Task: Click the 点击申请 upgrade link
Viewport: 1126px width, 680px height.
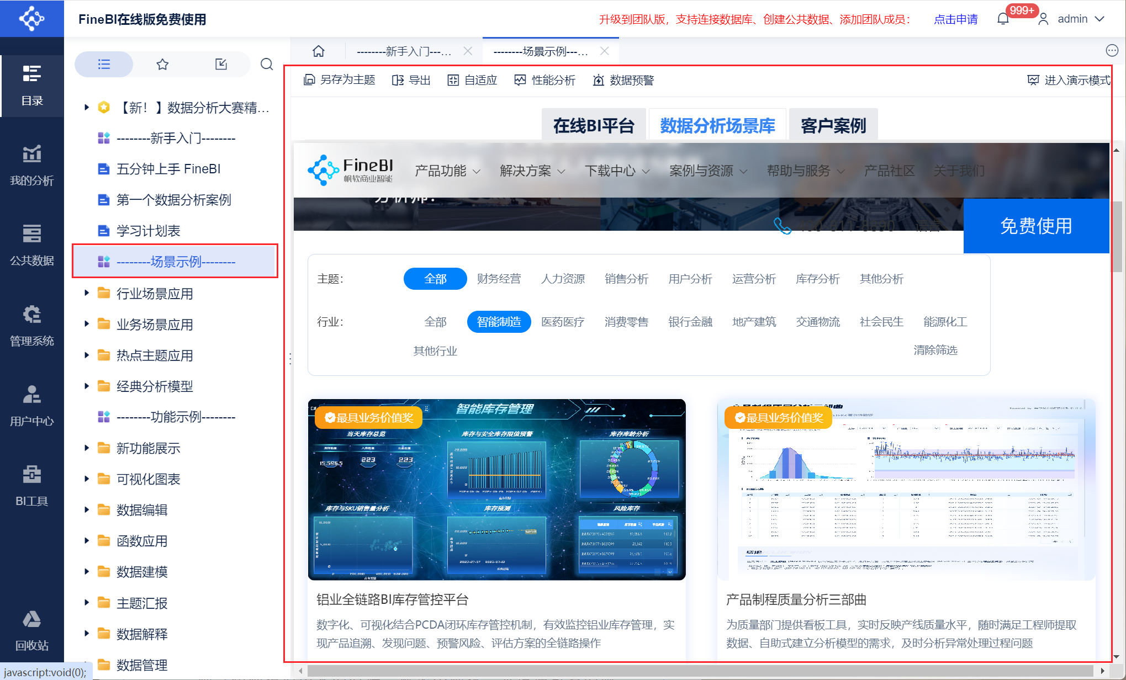Action: 955,19
